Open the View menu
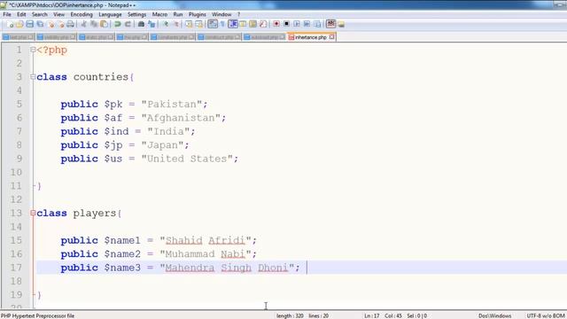This screenshot has width=567, height=319. [58, 14]
